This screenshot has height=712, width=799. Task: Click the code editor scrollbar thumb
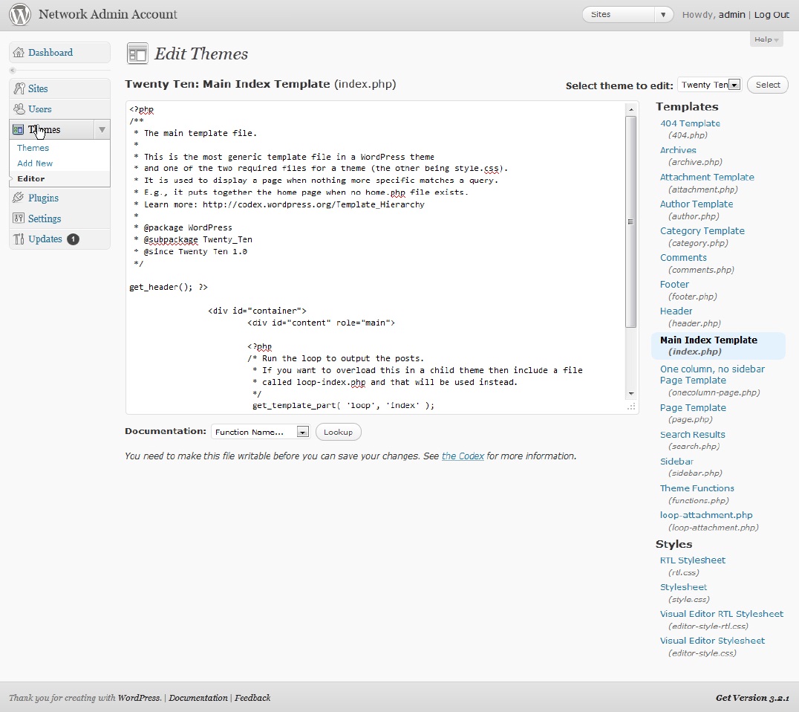pyautogui.click(x=631, y=222)
